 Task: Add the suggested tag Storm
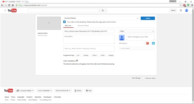coord(94,55)
